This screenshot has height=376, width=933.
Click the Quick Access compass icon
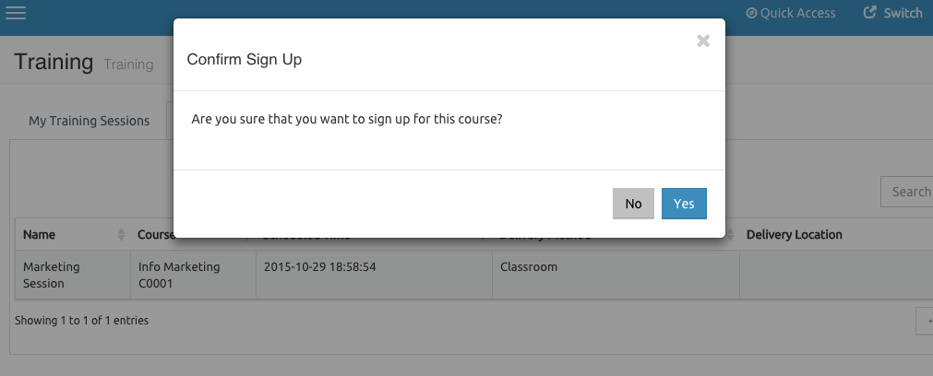point(751,13)
